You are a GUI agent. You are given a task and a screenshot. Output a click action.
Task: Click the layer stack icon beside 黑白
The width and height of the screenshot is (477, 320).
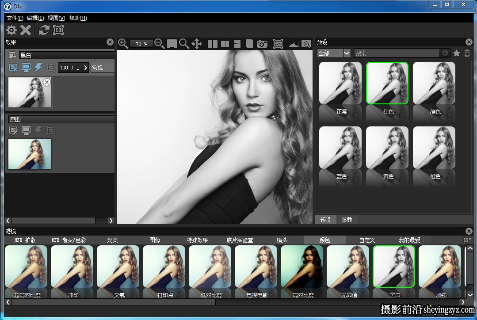12,55
